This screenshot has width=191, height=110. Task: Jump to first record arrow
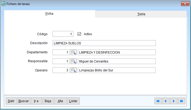pyautogui.click(x=158, y=101)
